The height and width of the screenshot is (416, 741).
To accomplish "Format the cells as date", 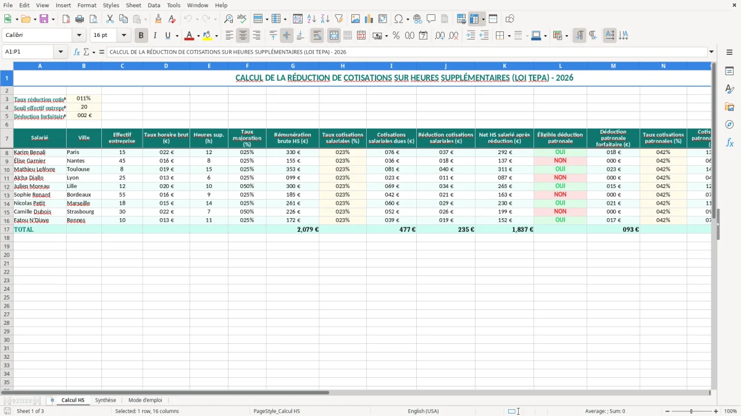I will coord(424,36).
